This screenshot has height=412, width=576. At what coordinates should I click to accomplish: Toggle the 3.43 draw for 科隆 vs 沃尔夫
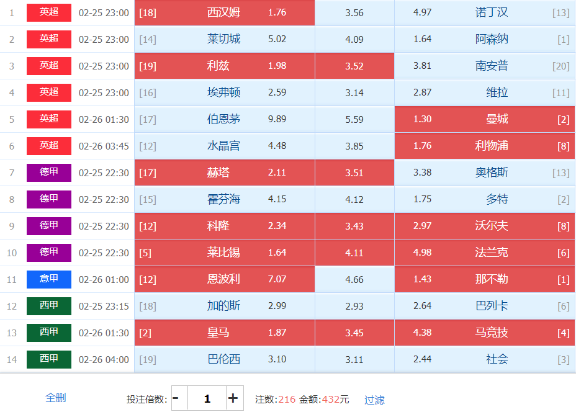(354, 226)
